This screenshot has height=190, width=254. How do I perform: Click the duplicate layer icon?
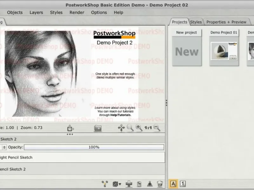tap(139, 184)
